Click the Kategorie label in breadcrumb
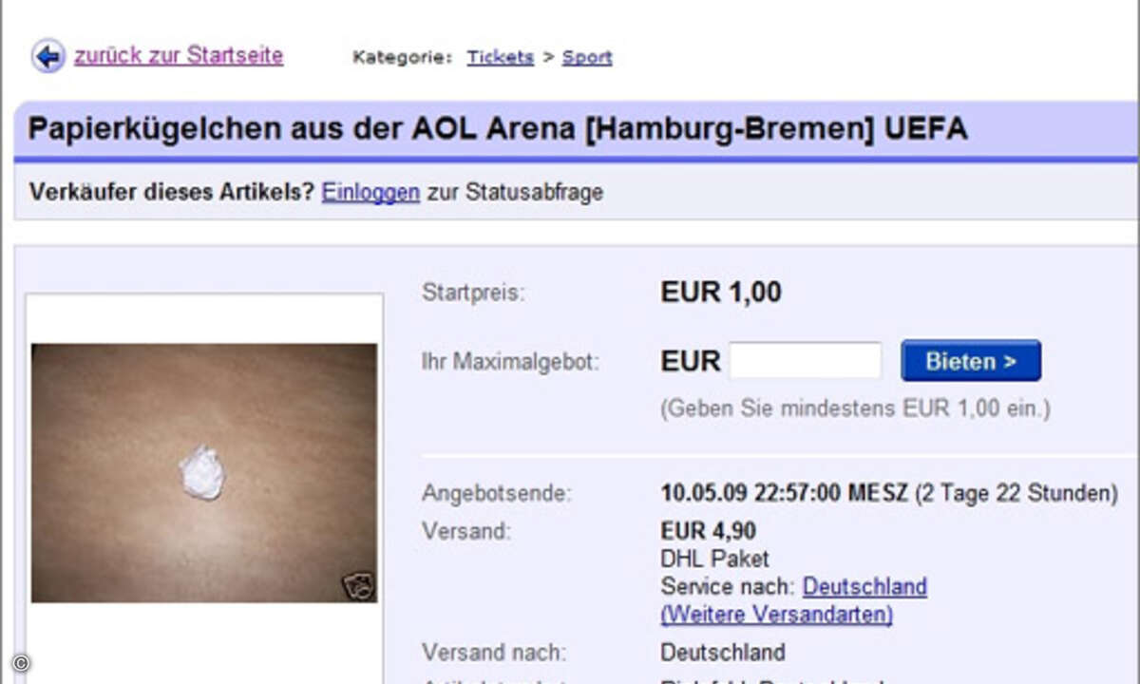Screen dimensions: 1140x684 pos(403,58)
